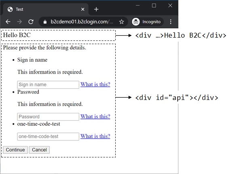
Task: Open What is this? beside Password
Action: 95,117
